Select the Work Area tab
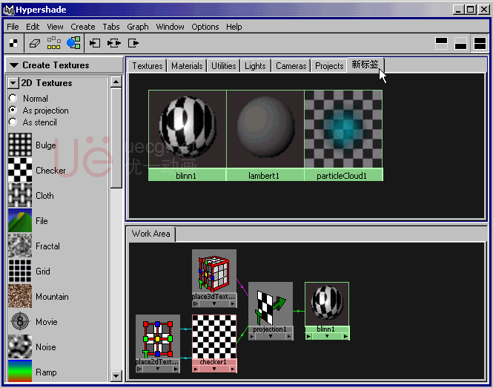 pyautogui.click(x=151, y=234)
